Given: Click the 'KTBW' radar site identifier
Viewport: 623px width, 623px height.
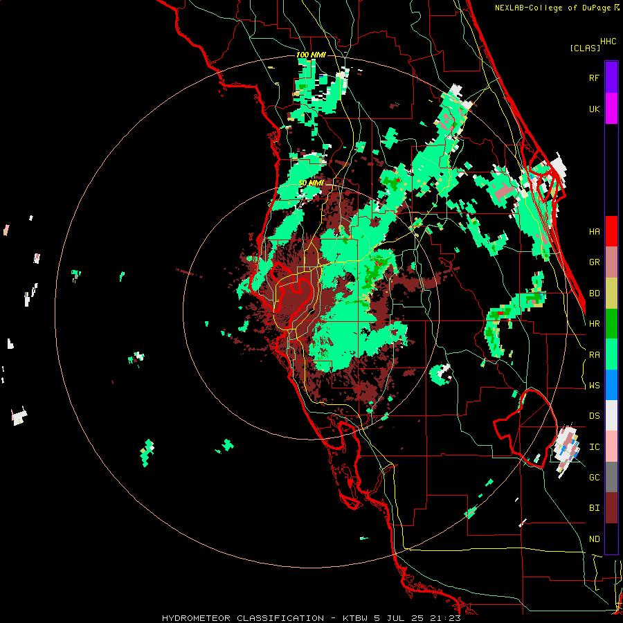Looking at the screenshot, I should tap(356, 618).
